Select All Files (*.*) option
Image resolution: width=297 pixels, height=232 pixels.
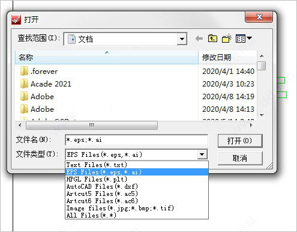click(137, 215)
